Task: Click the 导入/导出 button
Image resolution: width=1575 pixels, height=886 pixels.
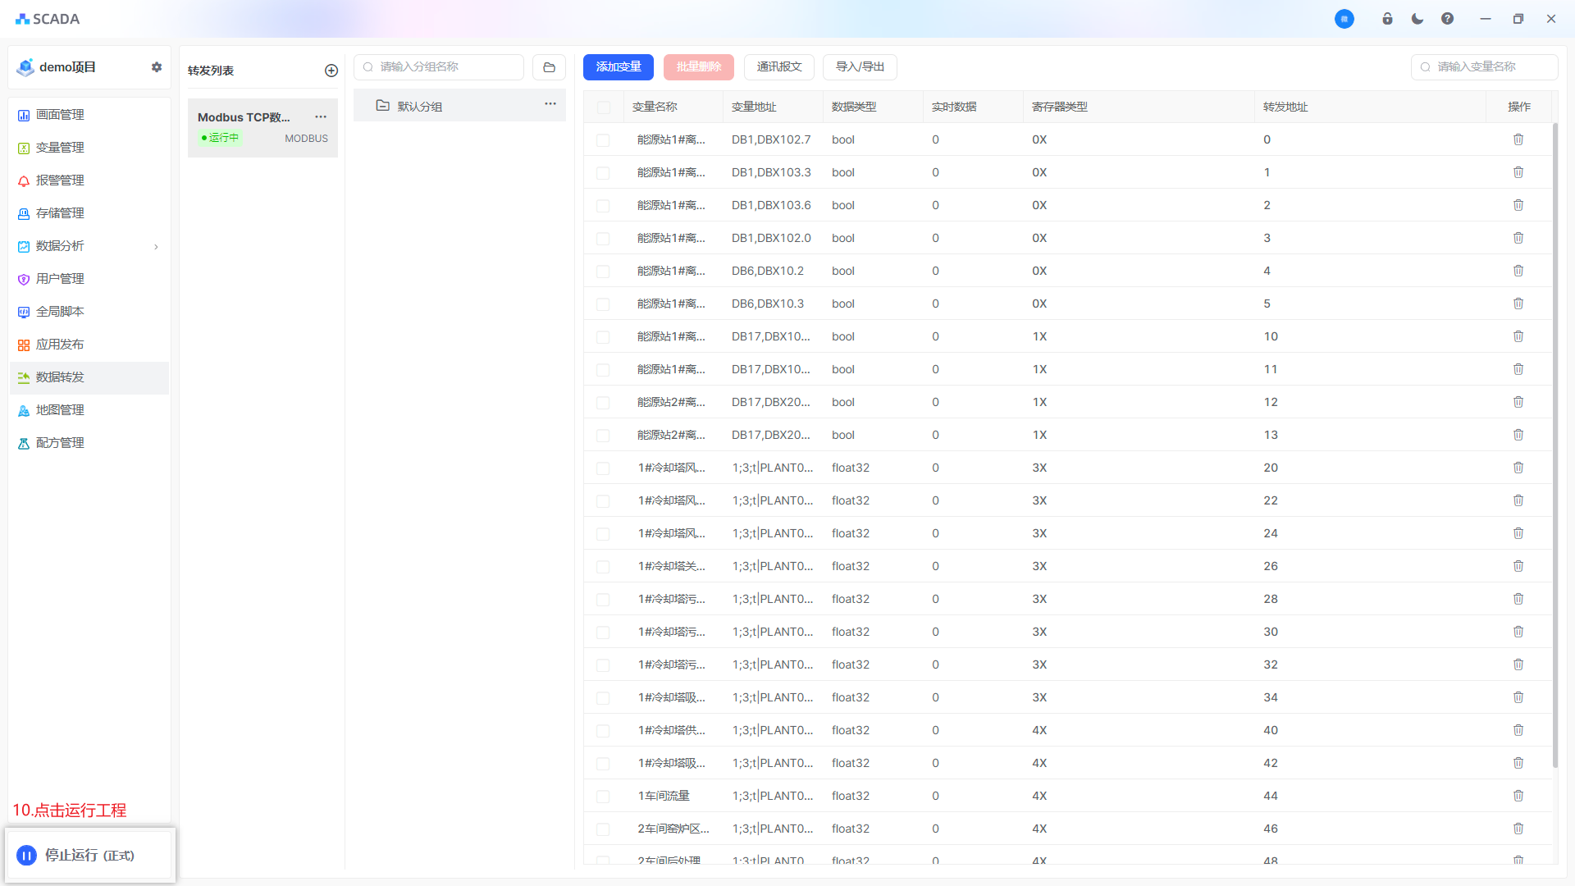Action: click(x=859, y=67)
